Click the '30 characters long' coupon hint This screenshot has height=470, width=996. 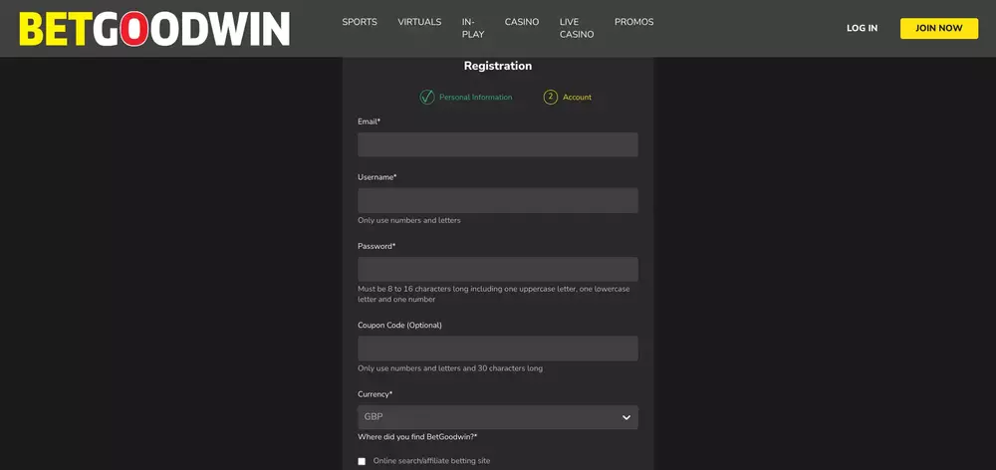450,368
